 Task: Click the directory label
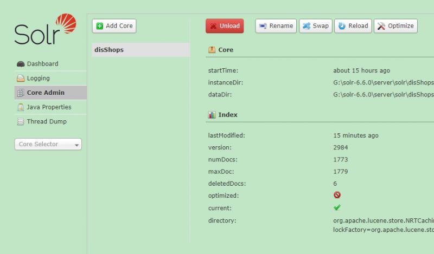(x=222, y=220)
